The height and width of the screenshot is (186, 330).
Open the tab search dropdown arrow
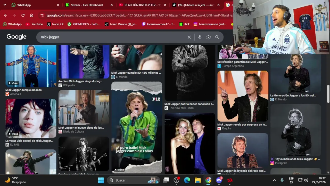pos(5,5)
